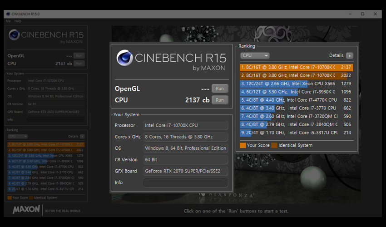Select sidebar i7-4770K ranking row

pyautogui.click(x=46, y=167)
